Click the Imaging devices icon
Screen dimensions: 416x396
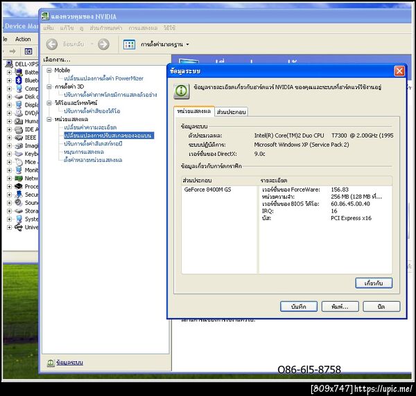tap(19, 145)
